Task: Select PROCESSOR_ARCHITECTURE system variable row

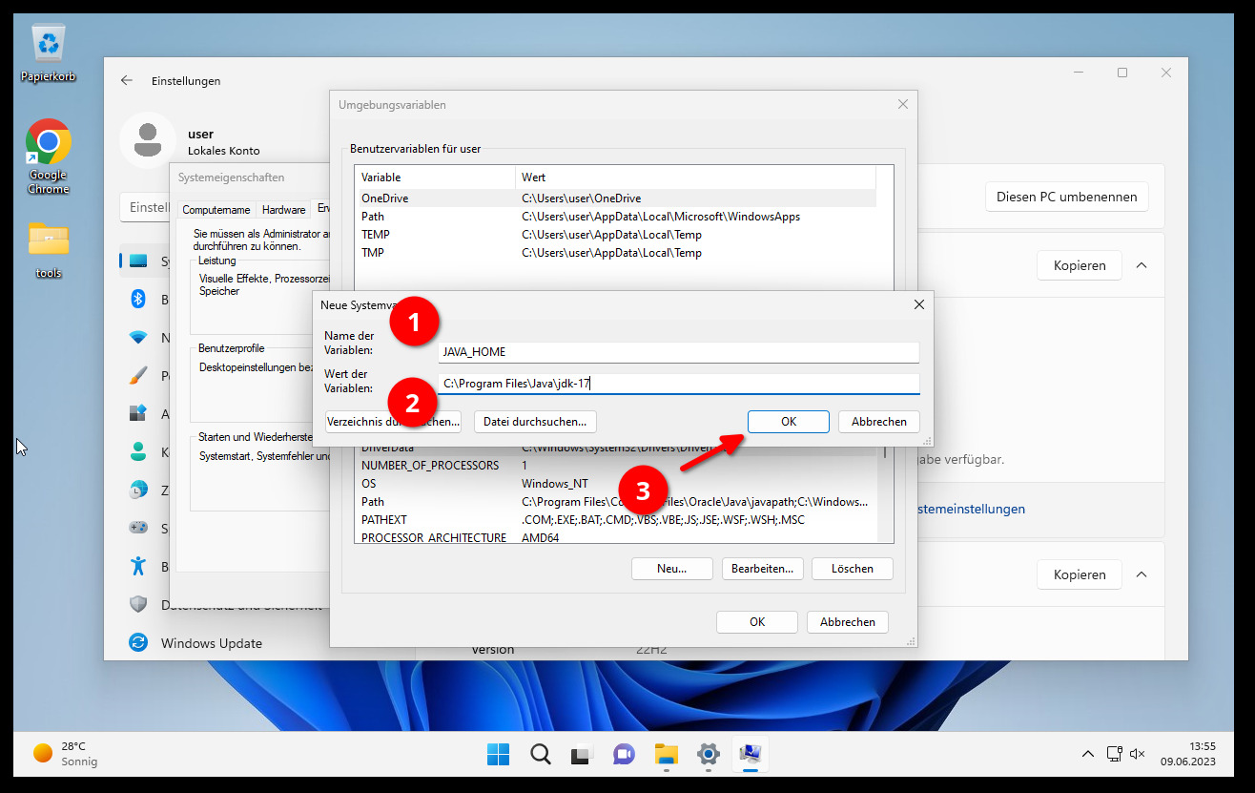Action: point(615,537)
